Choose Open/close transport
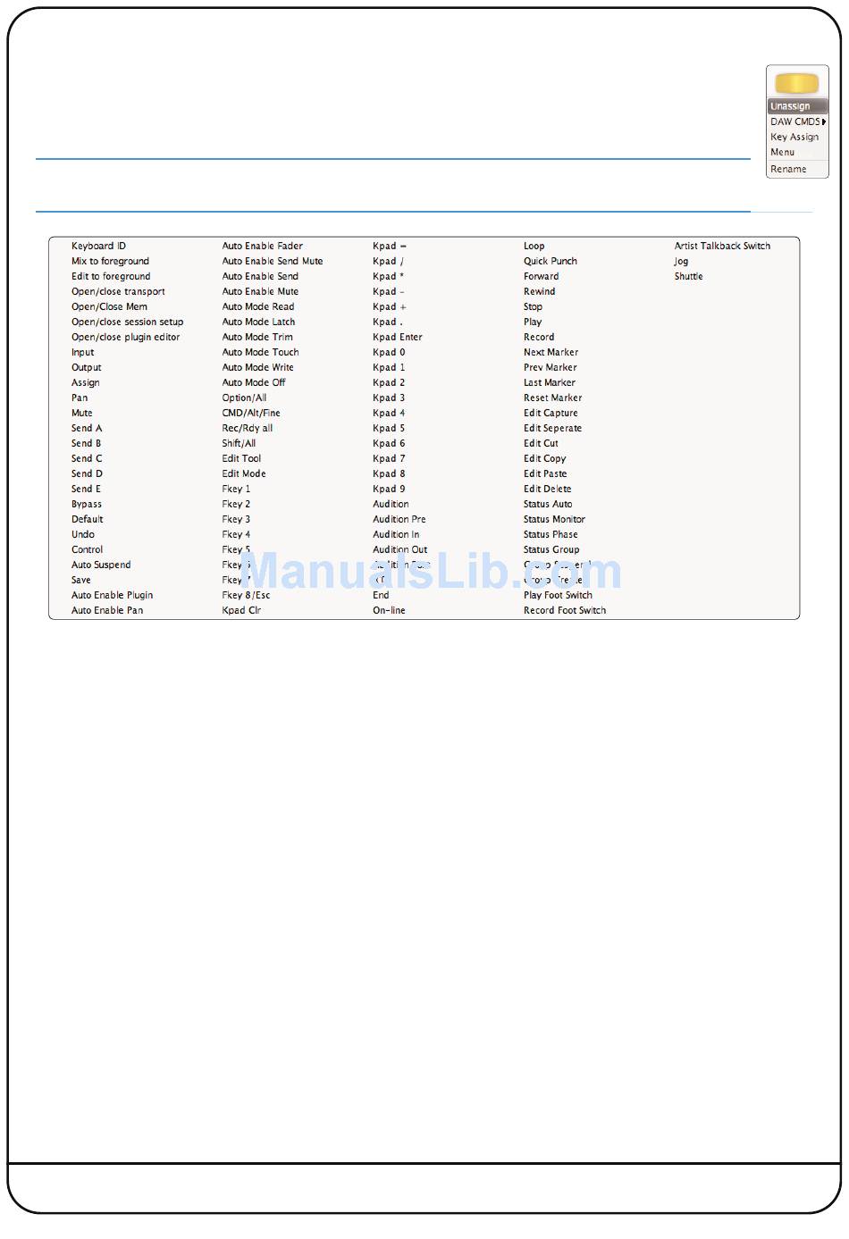This screenshot has height=1239, width=849. pos(118,291)
